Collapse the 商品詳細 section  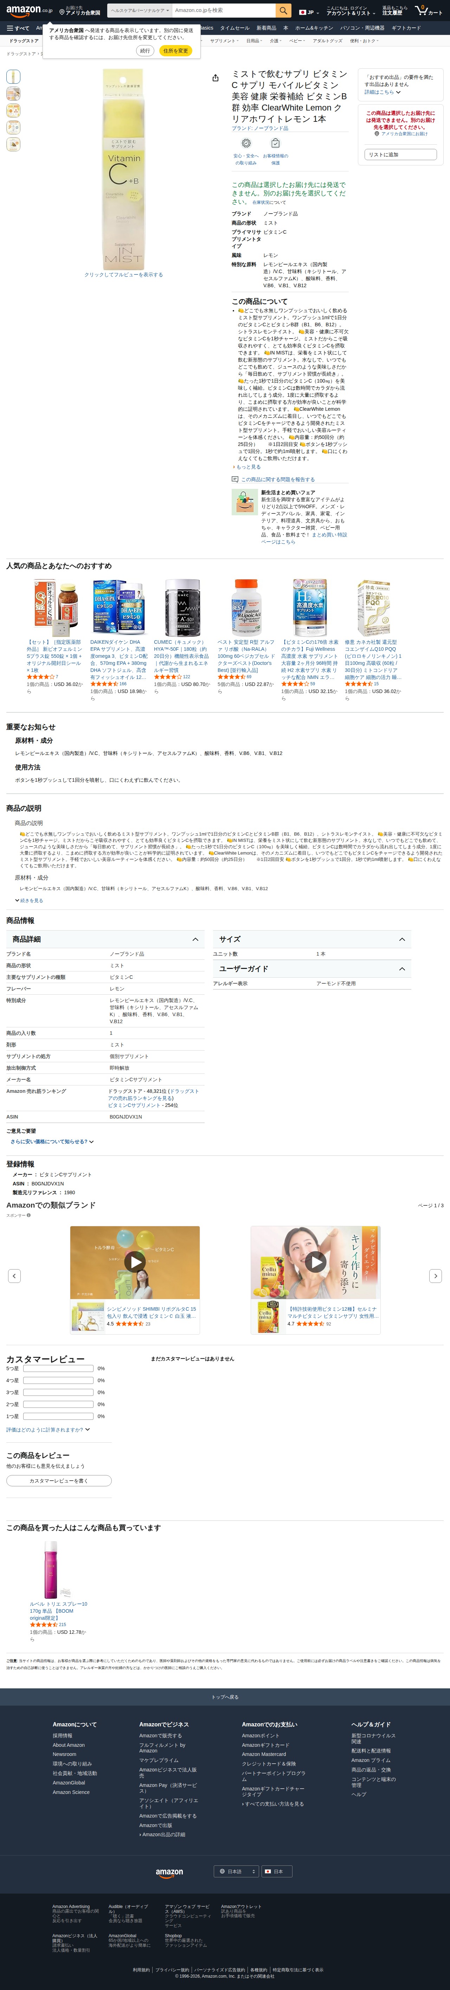195,939
